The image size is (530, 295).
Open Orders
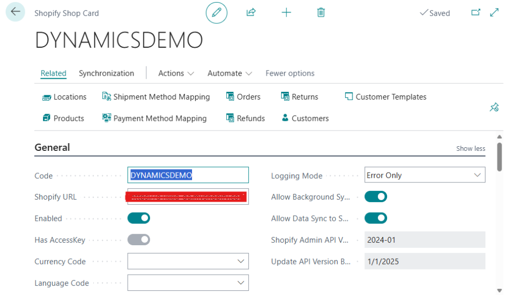pyautogui.click(x=243, y=97)
